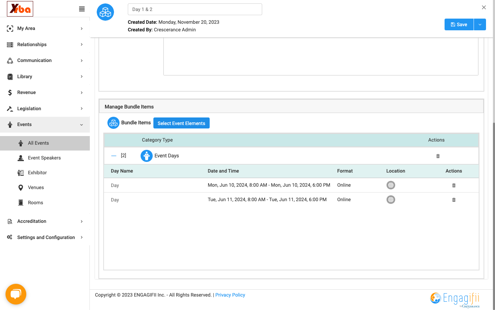Image resolution: width=495 pixels, height=310 pixels.
Task: Expand the Communication menu
Action: tap(45, 61)
